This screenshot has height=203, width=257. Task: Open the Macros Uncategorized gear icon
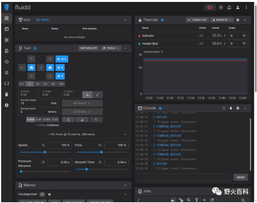click(x=49, y=194)
